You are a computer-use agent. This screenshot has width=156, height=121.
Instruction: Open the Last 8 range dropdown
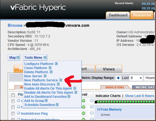[136, 78]
